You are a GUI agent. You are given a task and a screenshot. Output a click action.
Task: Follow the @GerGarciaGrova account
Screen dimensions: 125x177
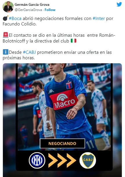point(50,10)
